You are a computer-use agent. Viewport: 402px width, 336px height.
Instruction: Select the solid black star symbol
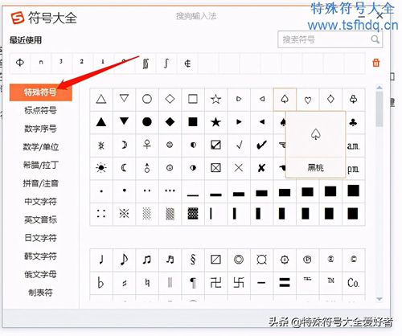215,122
